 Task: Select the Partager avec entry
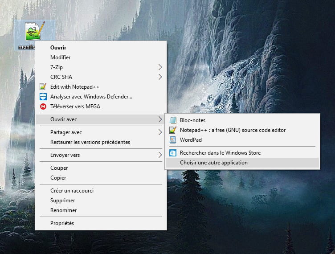(101, 132)
